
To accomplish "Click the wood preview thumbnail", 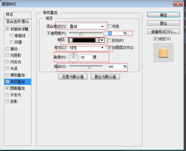I will click(x=163, y=53).
